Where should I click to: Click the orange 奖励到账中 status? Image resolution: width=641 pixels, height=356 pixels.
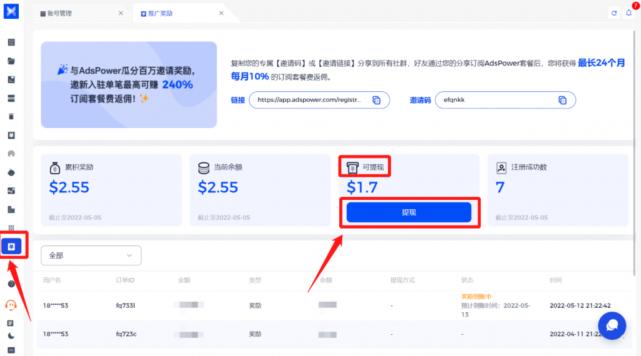coord(476,297)
